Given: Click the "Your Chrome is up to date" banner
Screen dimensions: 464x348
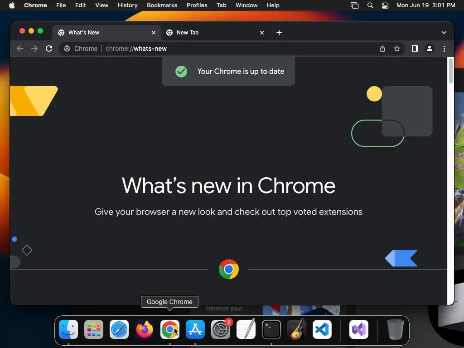Looking at the screenshot, I should coord(228,71).
